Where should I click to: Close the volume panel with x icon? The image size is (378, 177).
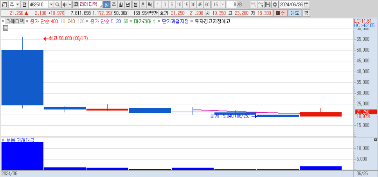click(x=375, y=140)
